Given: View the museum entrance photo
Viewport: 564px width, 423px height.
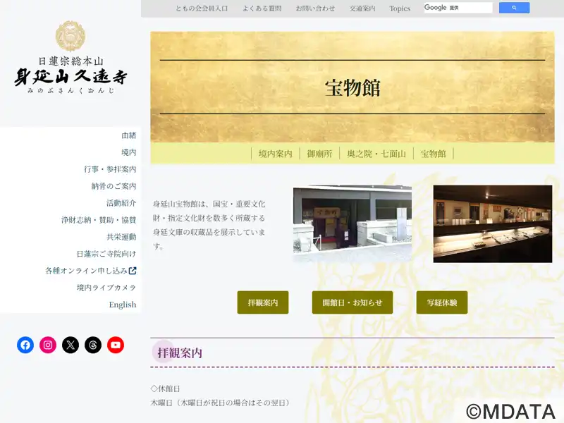Looking at the screenshot, I should [x=352, y=223].
